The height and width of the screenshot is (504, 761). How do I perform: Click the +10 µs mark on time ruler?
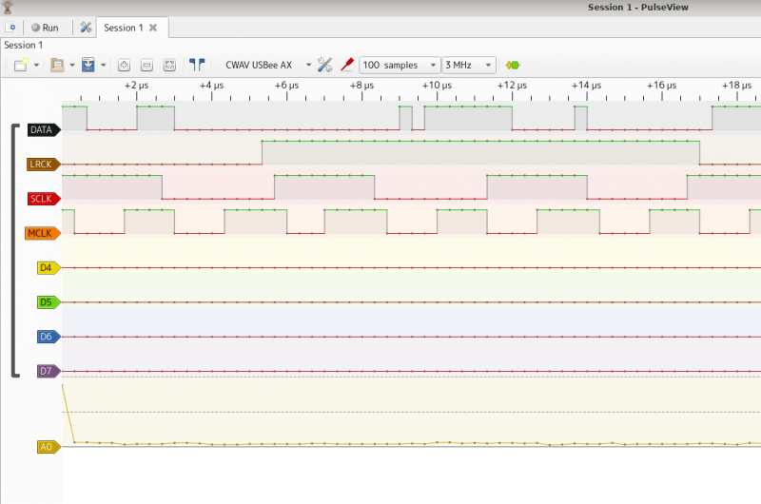[436, 86]
